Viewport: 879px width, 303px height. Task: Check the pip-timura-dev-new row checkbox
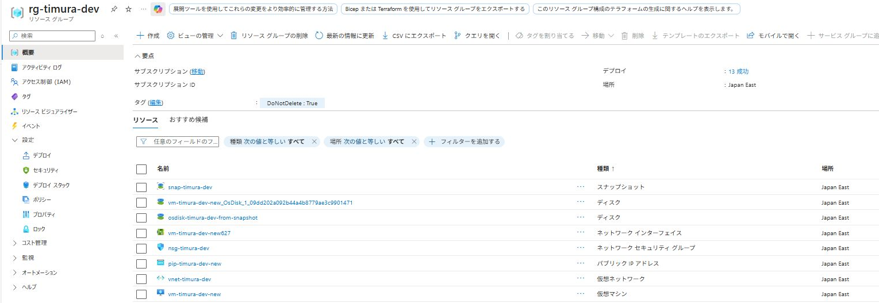click(141, 263)
